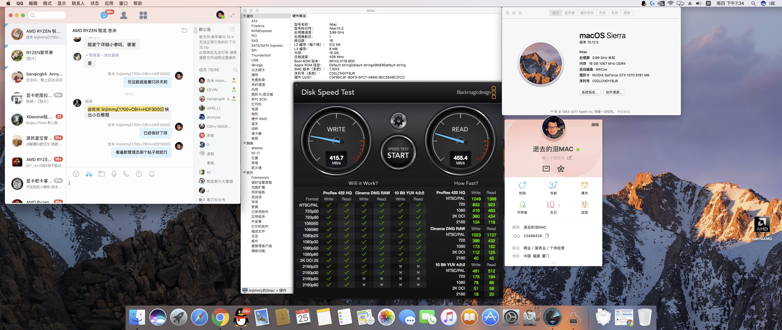
Task: Open App Store from the Dock
Action: [490, 317]
